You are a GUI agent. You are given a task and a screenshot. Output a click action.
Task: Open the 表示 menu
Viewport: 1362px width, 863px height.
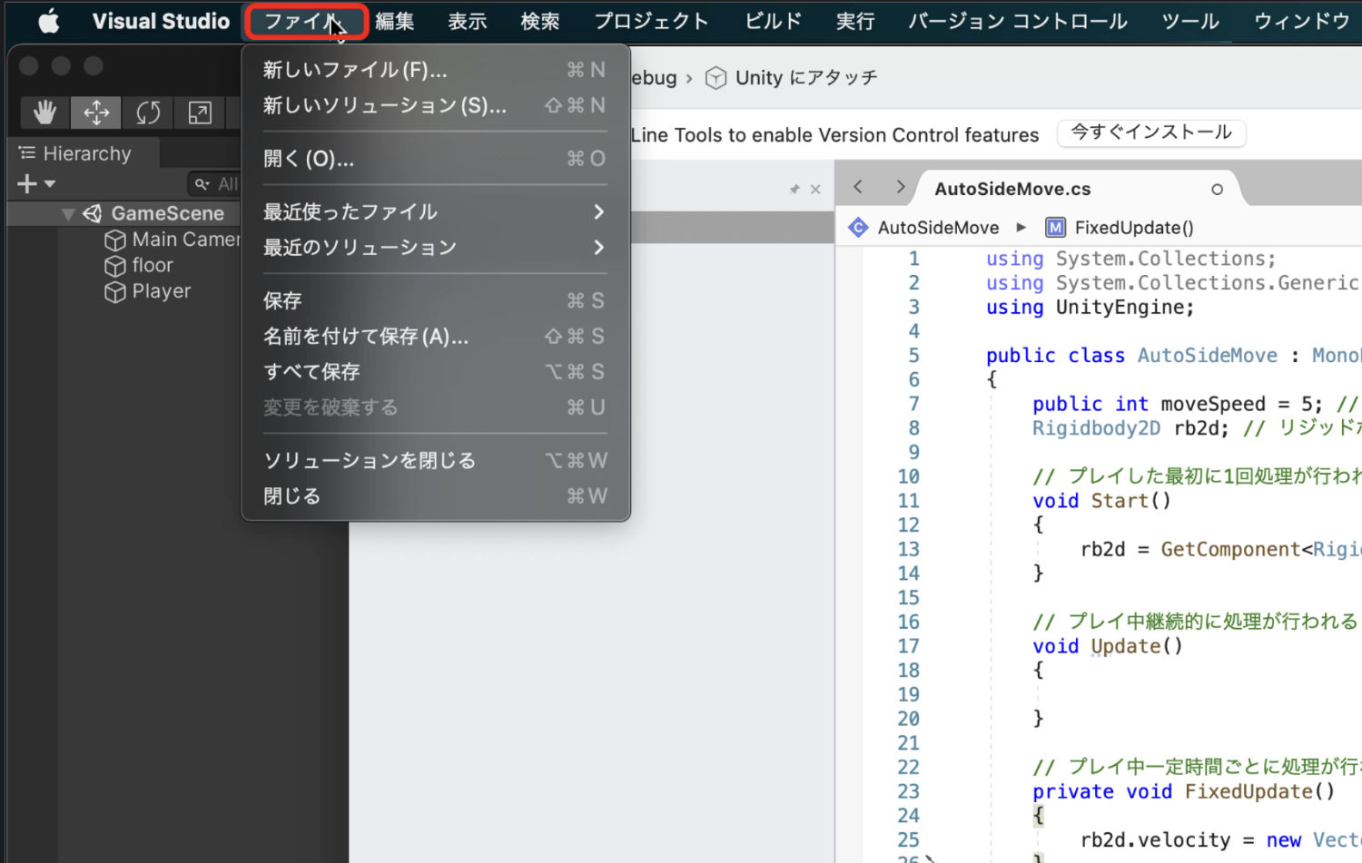[468, 21]
